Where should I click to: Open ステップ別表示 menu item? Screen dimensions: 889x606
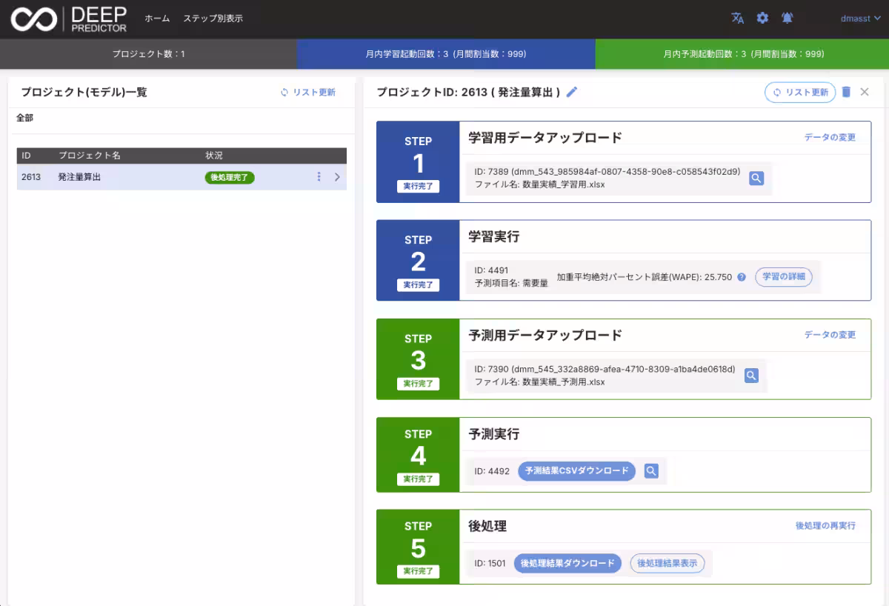click(x=213, y=19)
